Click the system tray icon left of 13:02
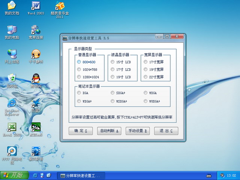 click(x=222, y=175)
